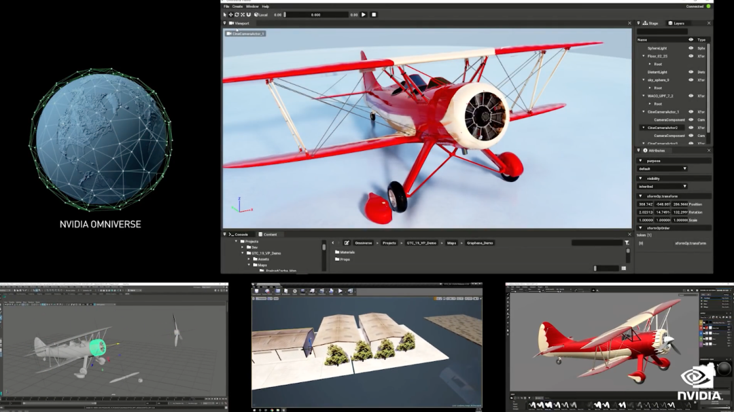
Task: Collapse the sky_sphere_9 tree node
Action: pyautogui.click(x=644, y=80)
